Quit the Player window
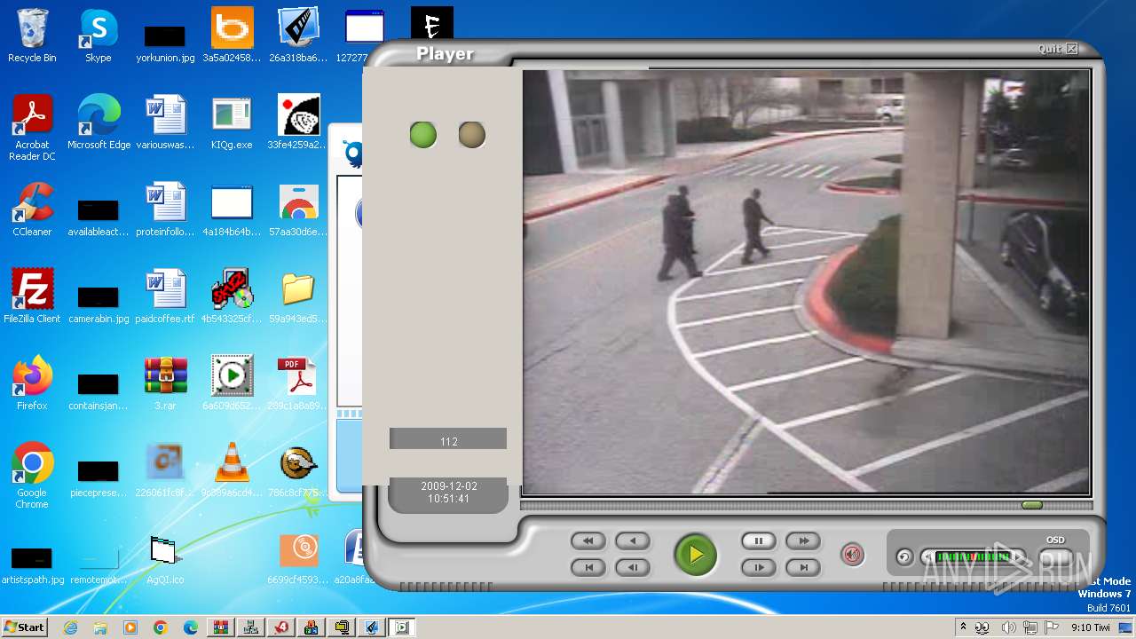Screen dimensions: 1136x639 click(x=1058, y=49)
